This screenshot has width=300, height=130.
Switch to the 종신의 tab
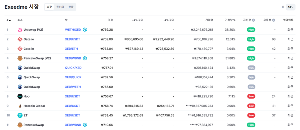tap(60, 7)
